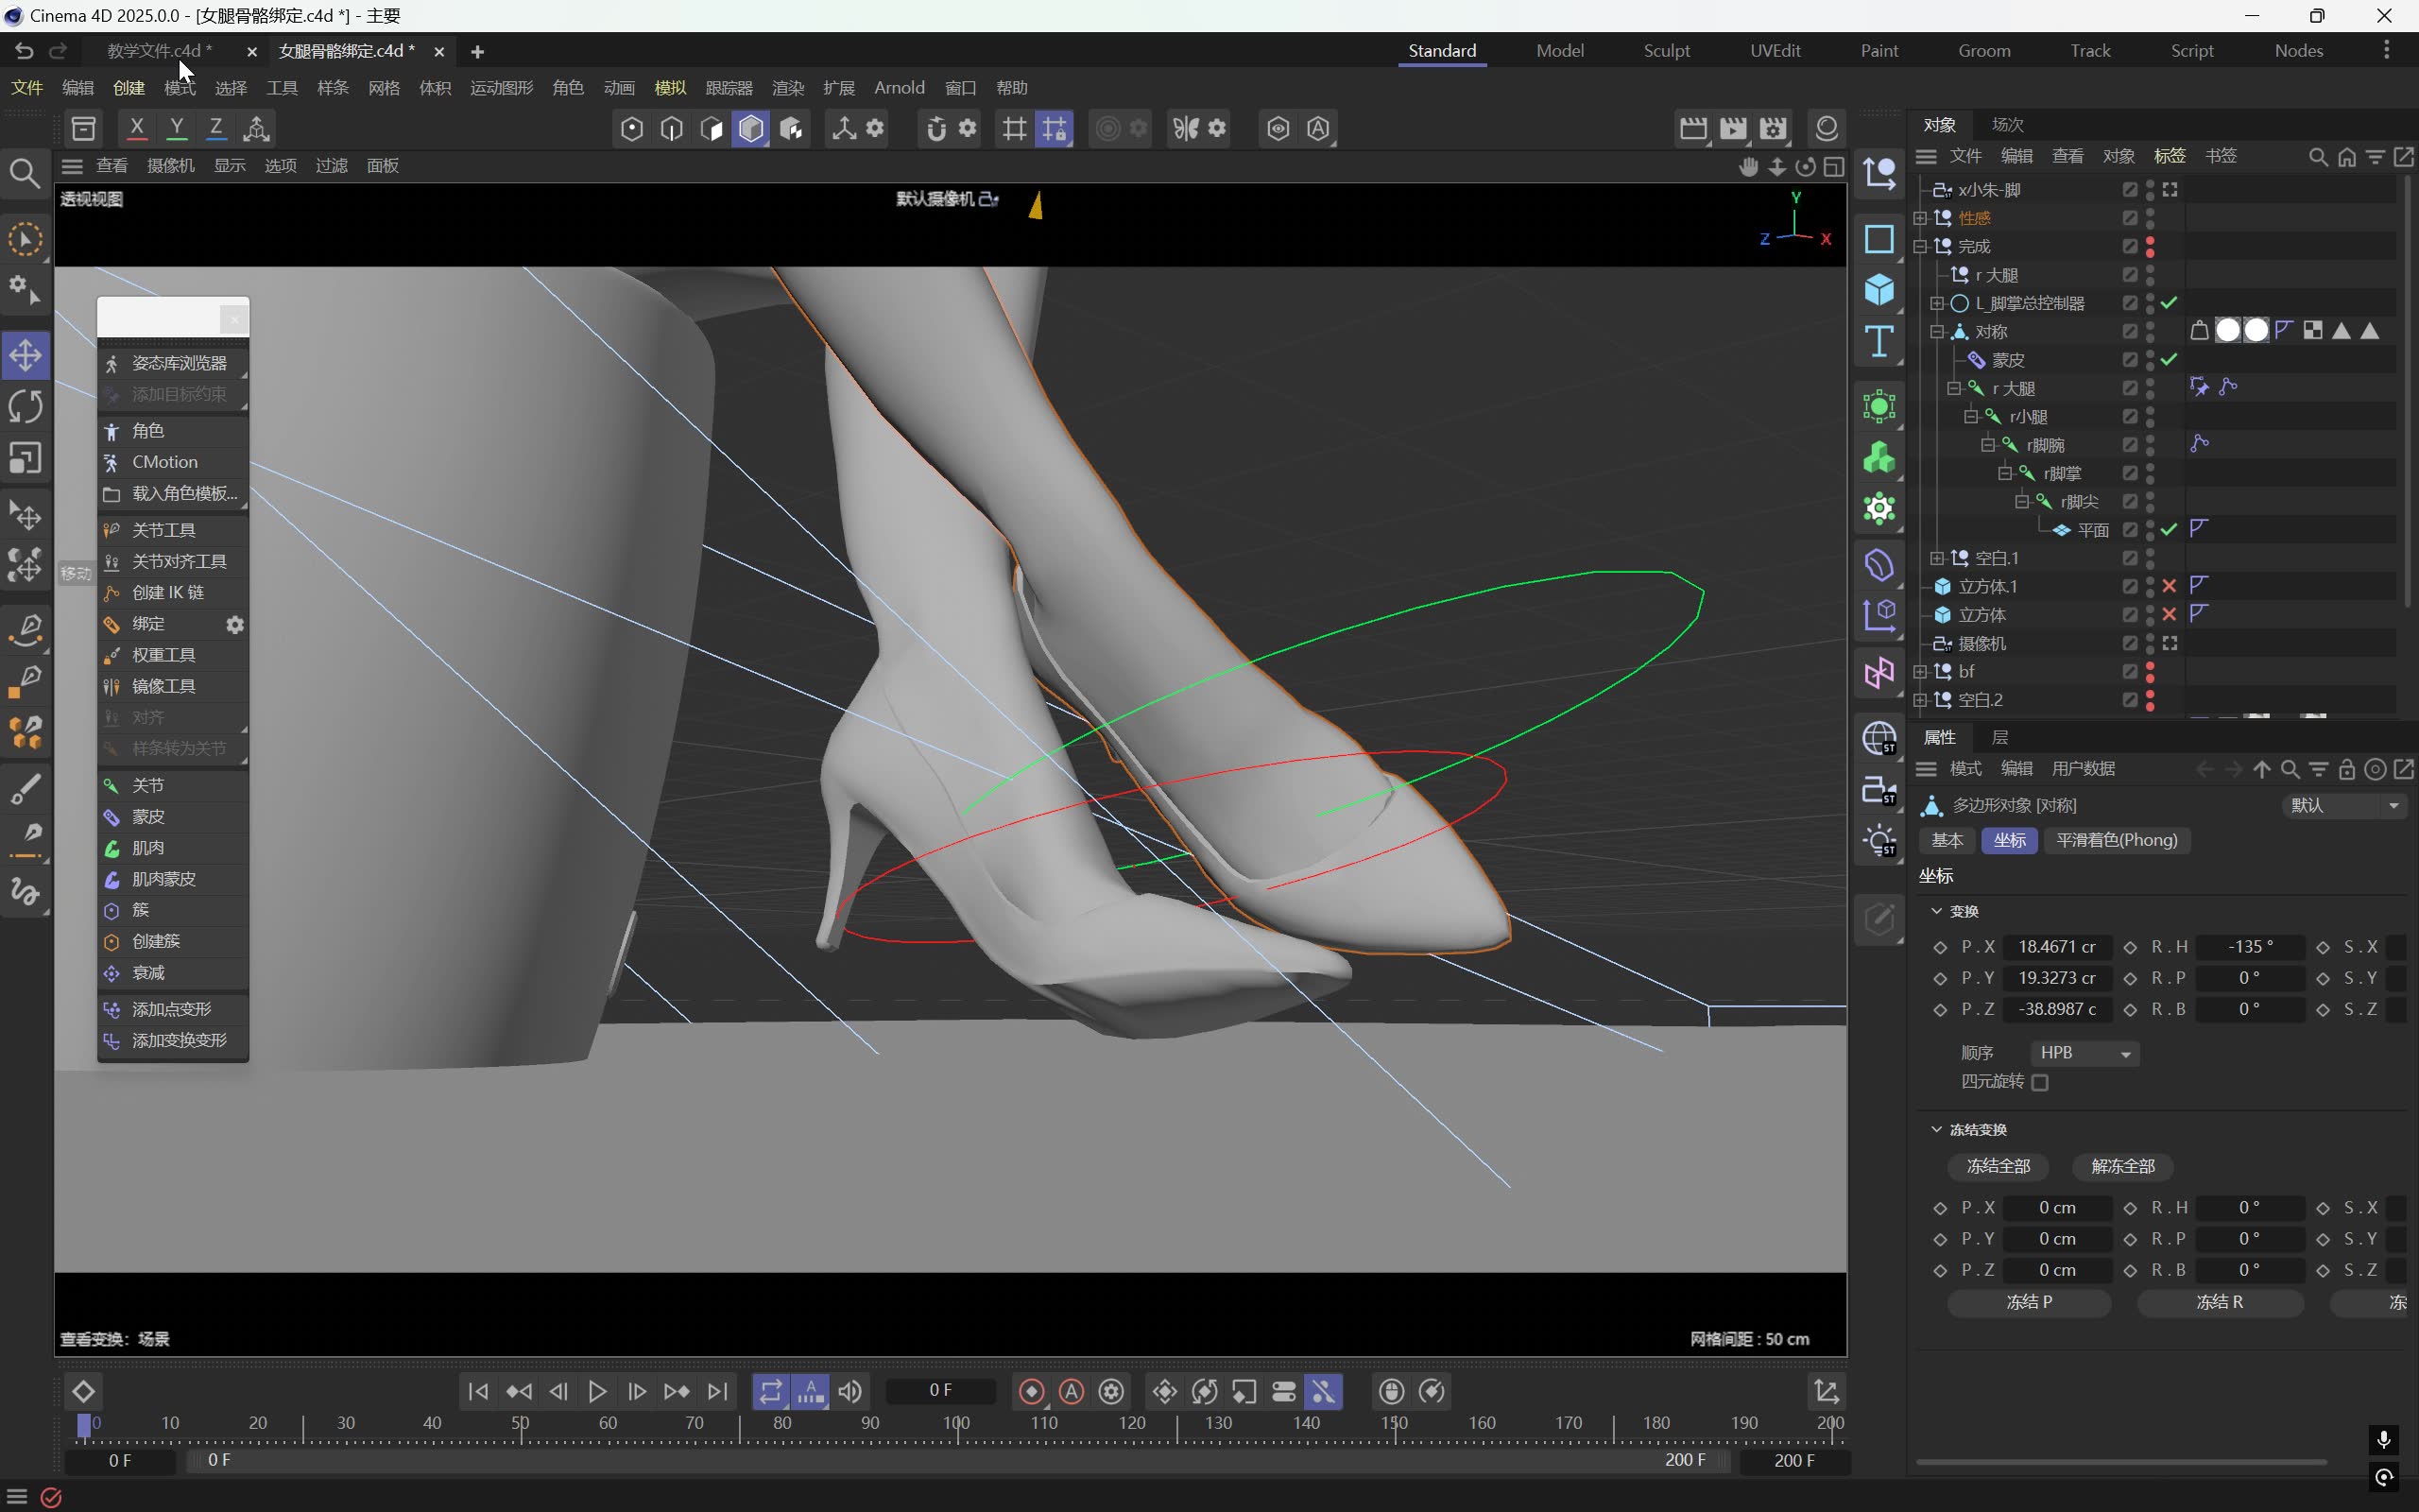Toggle the enable checkmark of 蒙皮 object
The height and width of the screenshot is (1512, 2419).
(2168, 360)
